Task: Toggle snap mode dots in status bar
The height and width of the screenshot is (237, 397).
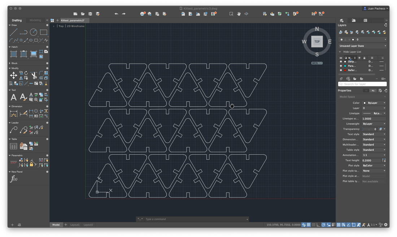Action: pyautogui.click(x=314, y=225)
